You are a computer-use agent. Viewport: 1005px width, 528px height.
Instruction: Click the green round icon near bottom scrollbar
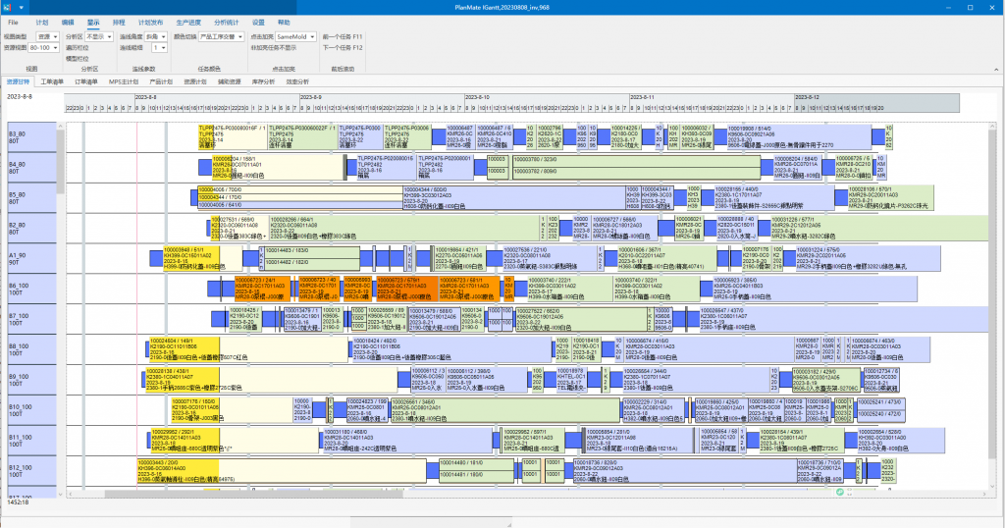tap(840, 492)
